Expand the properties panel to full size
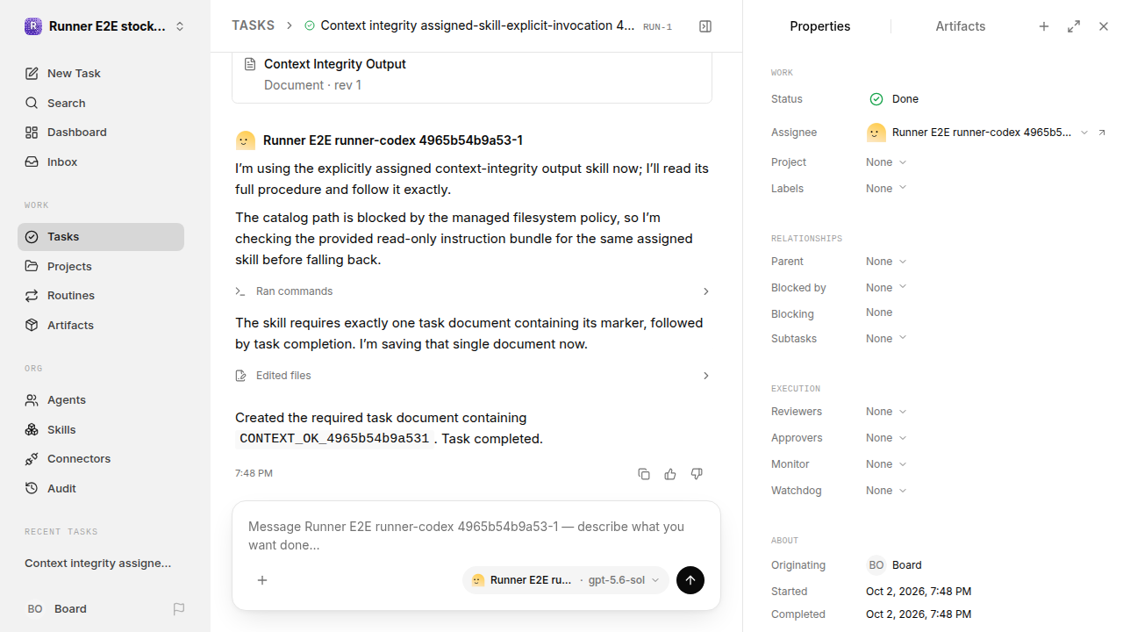1123x632 pixels. pos(1074,26)
